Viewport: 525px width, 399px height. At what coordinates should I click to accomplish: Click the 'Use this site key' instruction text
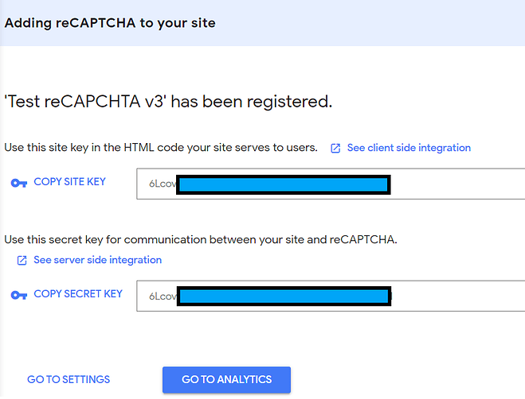(x=161, y=148)
